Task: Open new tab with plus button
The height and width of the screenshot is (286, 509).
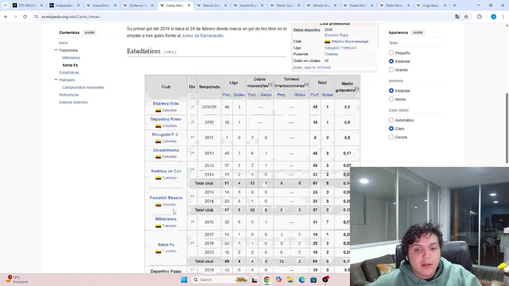Action: 455,6
